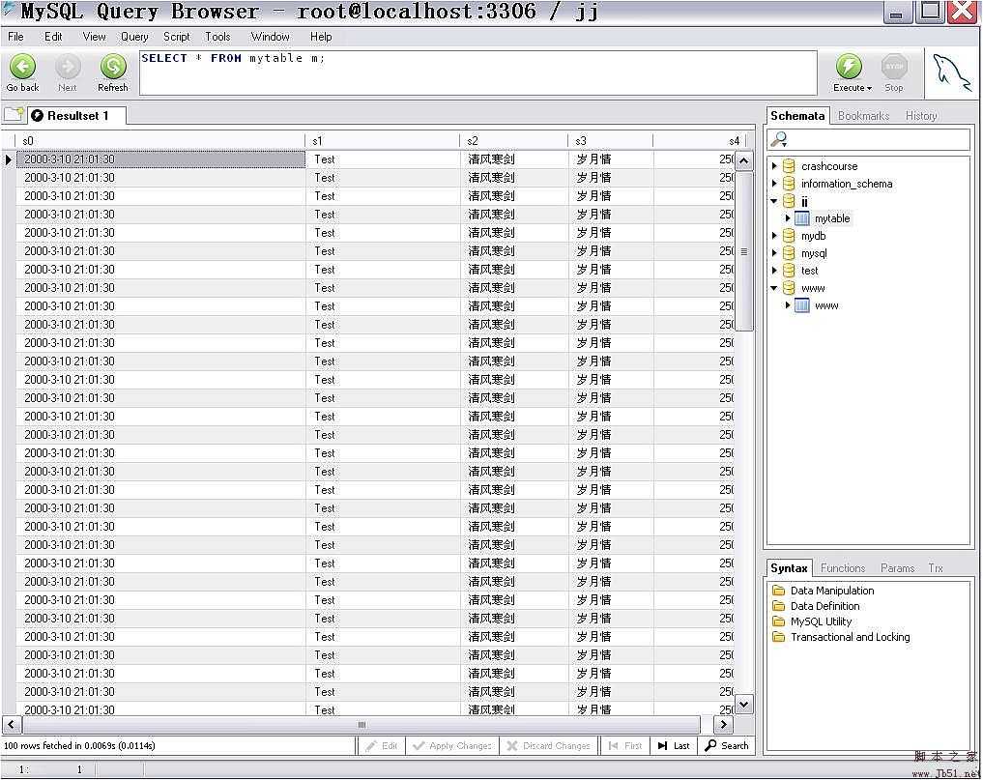Switch to the Params tab
983x780 pixels.
coord(897,568)
